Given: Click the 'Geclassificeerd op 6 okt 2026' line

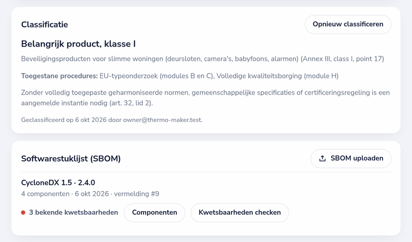Looking at the screenshot, I should pos(112,120).
